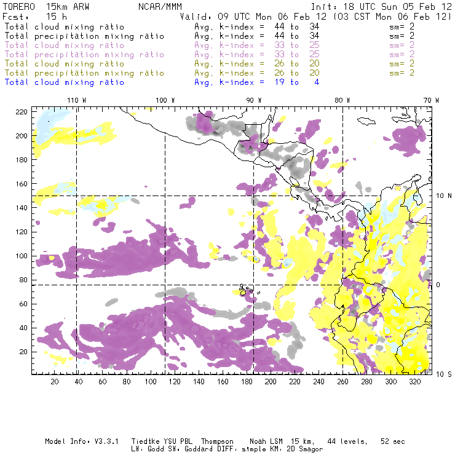The width and height of the screenshot is (455, 455).
Task: Click the '100' vertical axis tick label
Action: pyautogui.click(x=22, y=256)
